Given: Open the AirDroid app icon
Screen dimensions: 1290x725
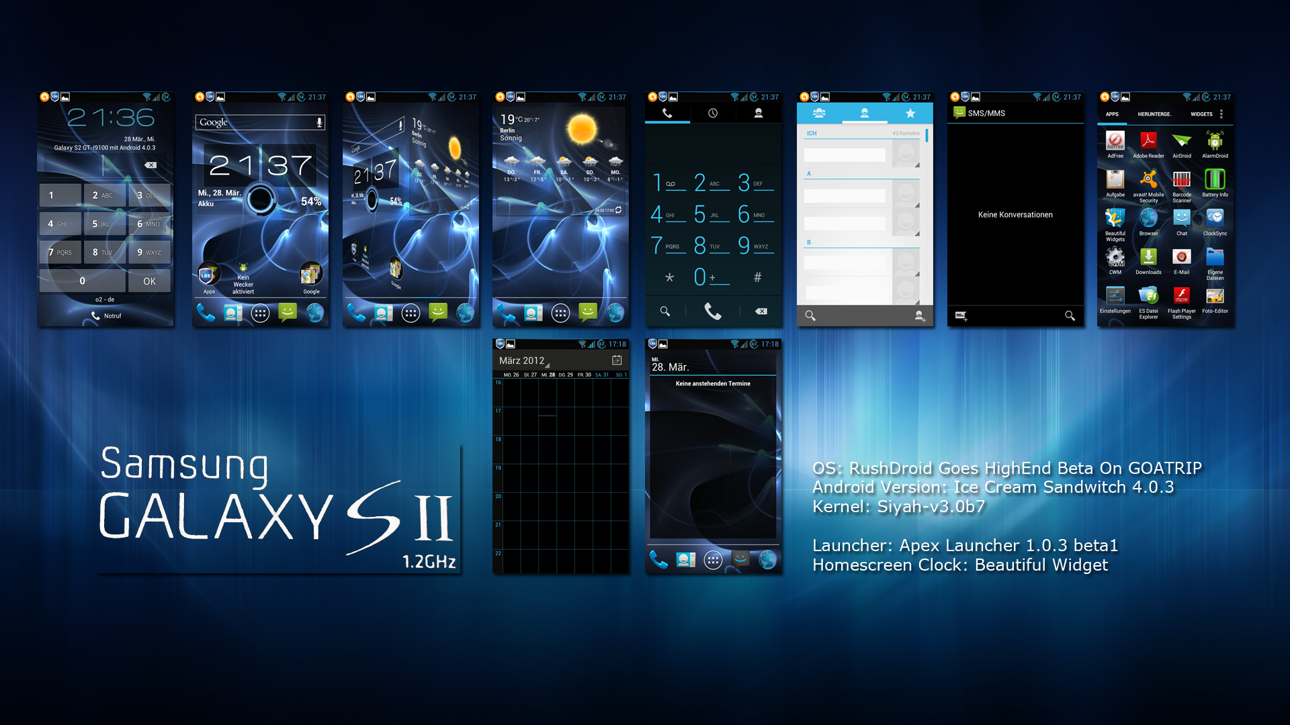Looking at the screenshot, I should click(1182, 144).
